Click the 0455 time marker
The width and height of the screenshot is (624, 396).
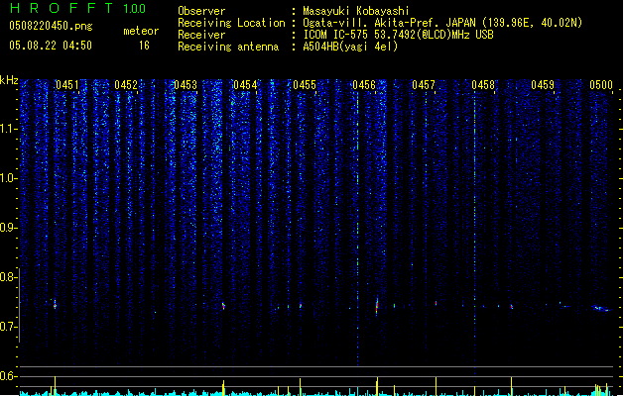[x=305, y=85]
